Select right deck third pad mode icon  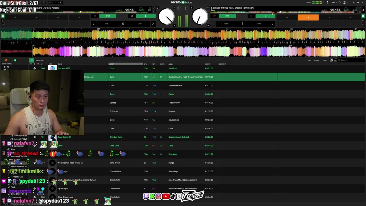[363, 25]
